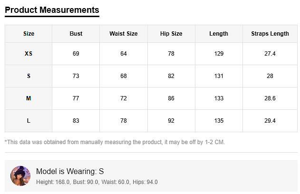Select the XS size row label

pyautogui.click(x=29, y=54)
